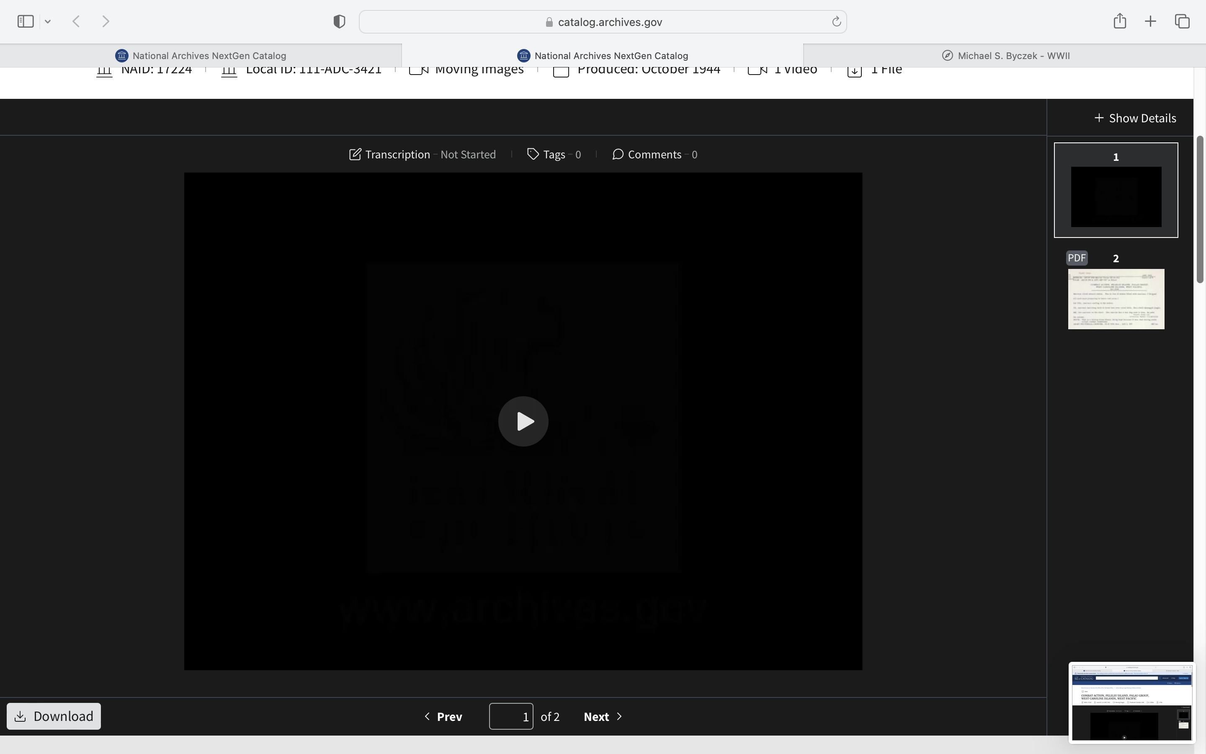Expand Show Details
The image size is (1206, 754).
point(1135,118)
